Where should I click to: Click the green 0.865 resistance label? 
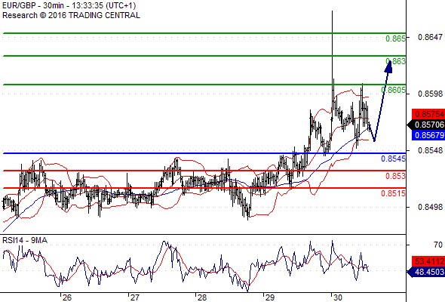[395, 39]
